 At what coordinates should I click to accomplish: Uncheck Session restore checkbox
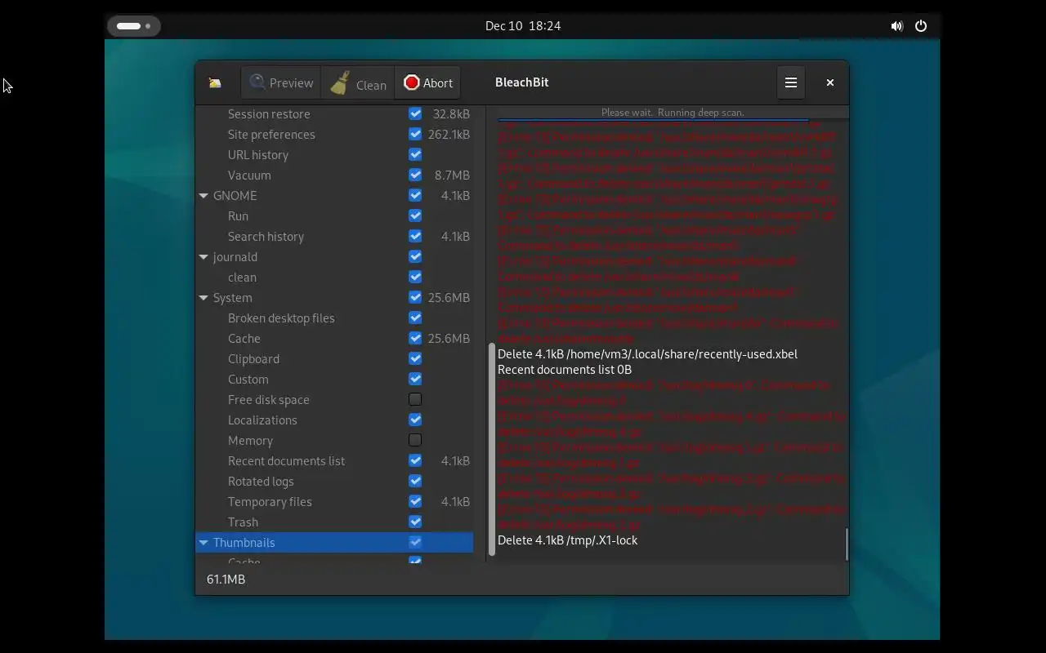click(415, 113)
